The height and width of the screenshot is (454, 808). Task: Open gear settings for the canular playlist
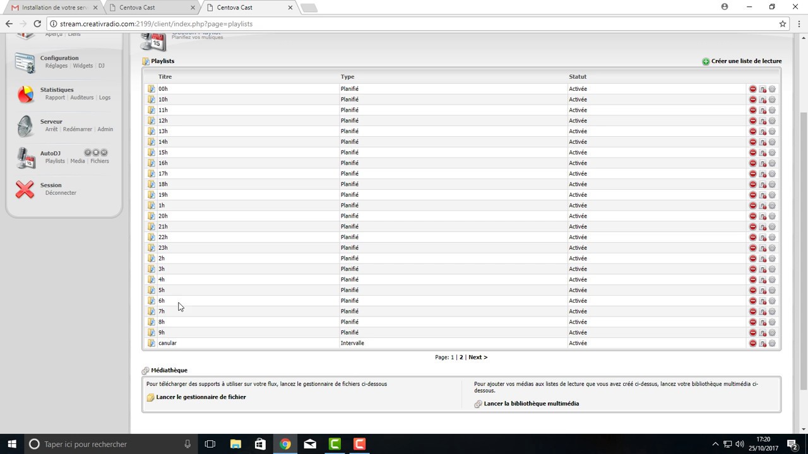pyautogui.click(x=771, y=343)
